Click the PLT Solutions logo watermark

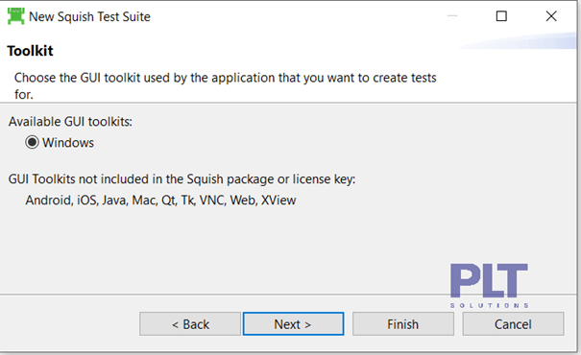489,285
